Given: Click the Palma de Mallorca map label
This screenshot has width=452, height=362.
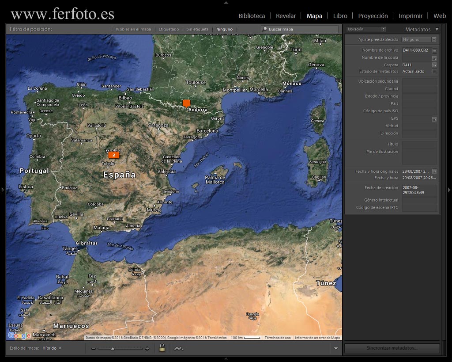Looking at the screenshot, I should click(215, 179).
